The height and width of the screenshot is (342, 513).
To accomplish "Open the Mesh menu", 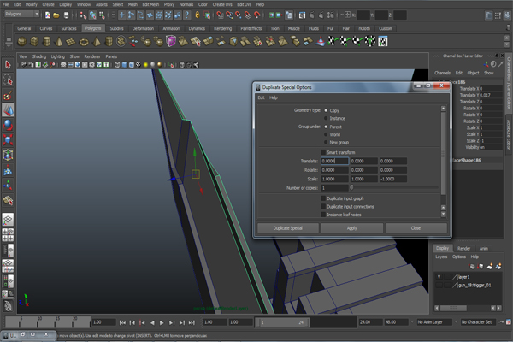I will pos(133,4).
